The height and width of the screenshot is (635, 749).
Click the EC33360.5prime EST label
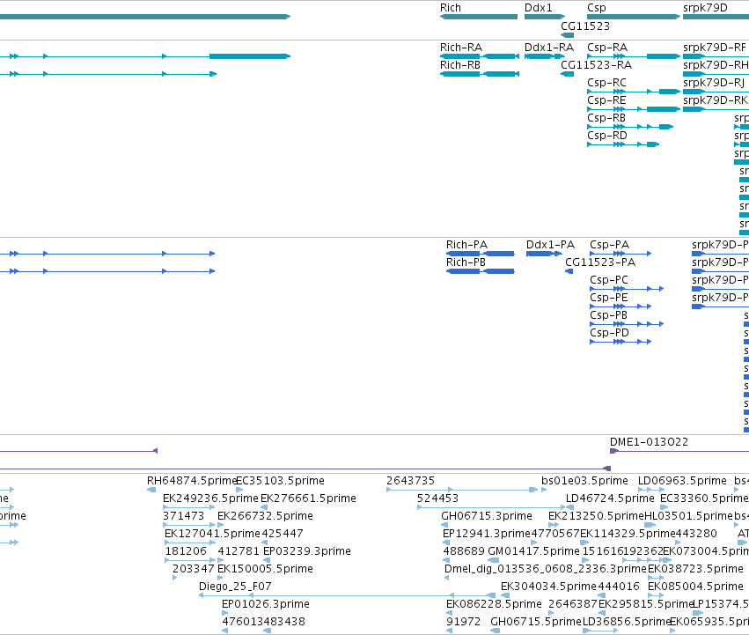[704, 498]
